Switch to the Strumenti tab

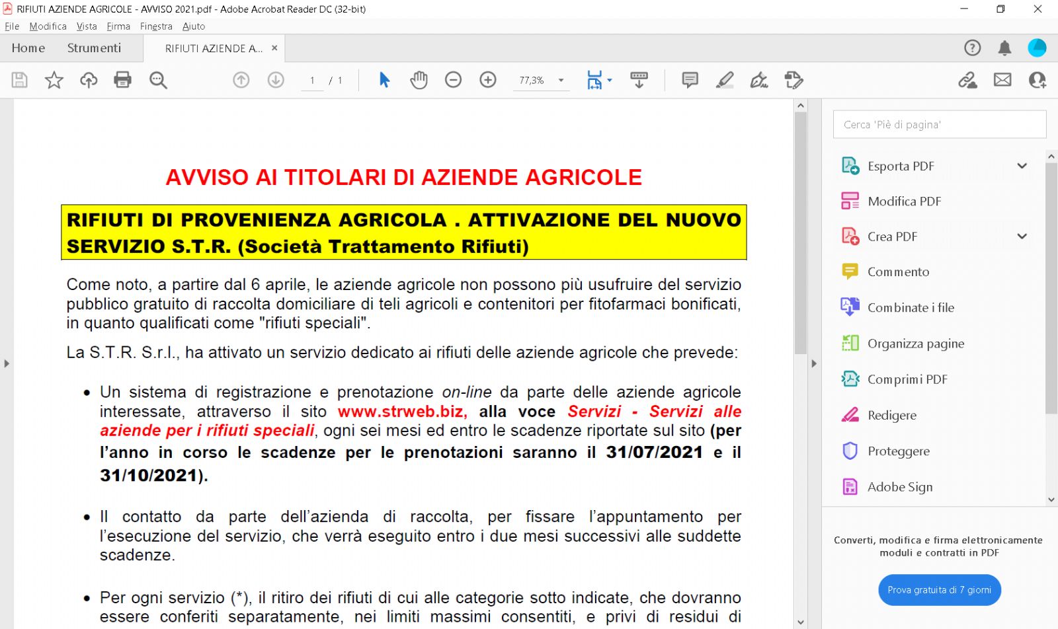pos(94,48)
